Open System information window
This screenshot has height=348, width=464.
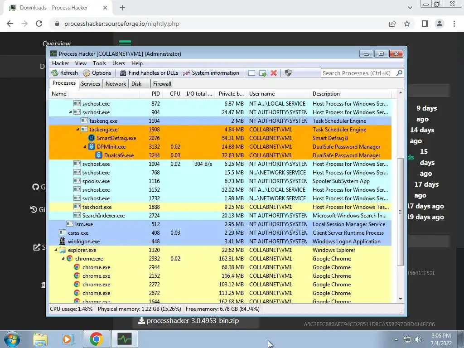pyautogui.click(x=211, y=73)
